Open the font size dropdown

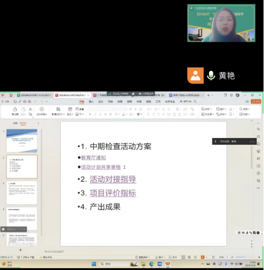[x=125, y=109]
